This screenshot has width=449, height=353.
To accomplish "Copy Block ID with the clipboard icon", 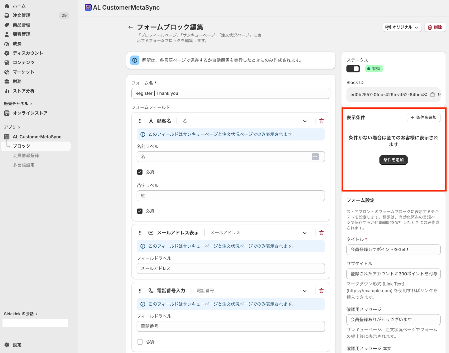I will click(x=432, y=95).
